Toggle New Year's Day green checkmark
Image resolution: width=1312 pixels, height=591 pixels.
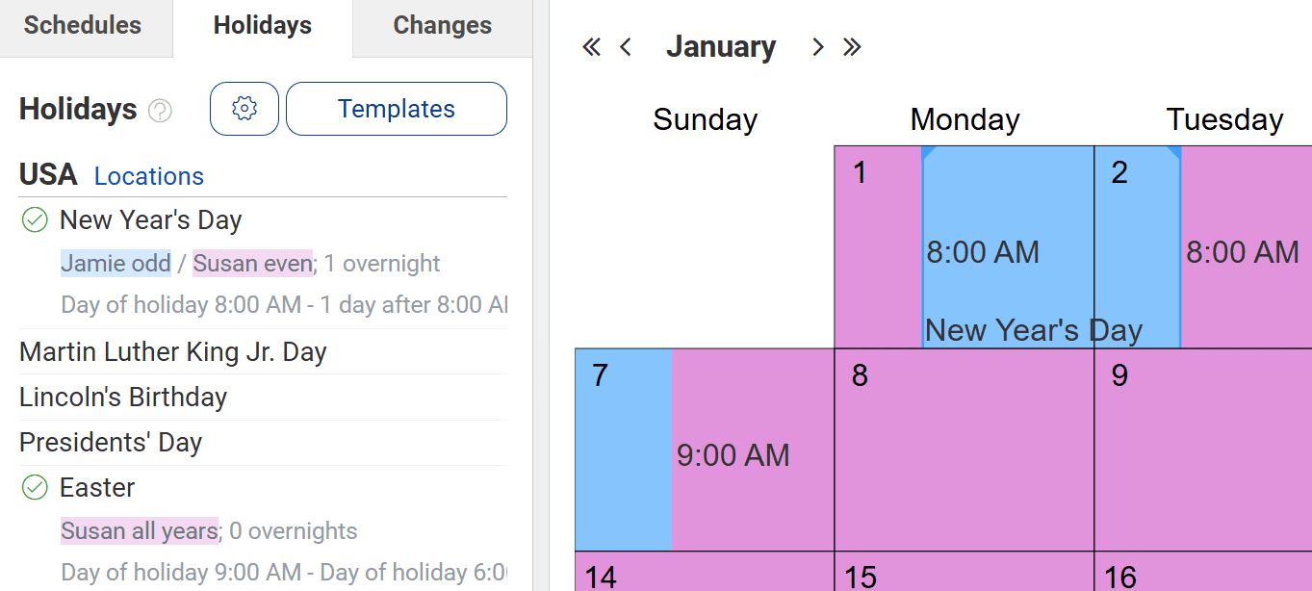tap(35, 220)
